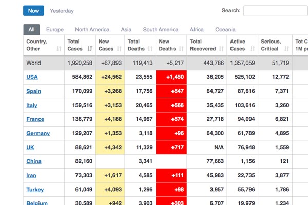Open the North America tab
308x205 pixels.
pos(92,30)
